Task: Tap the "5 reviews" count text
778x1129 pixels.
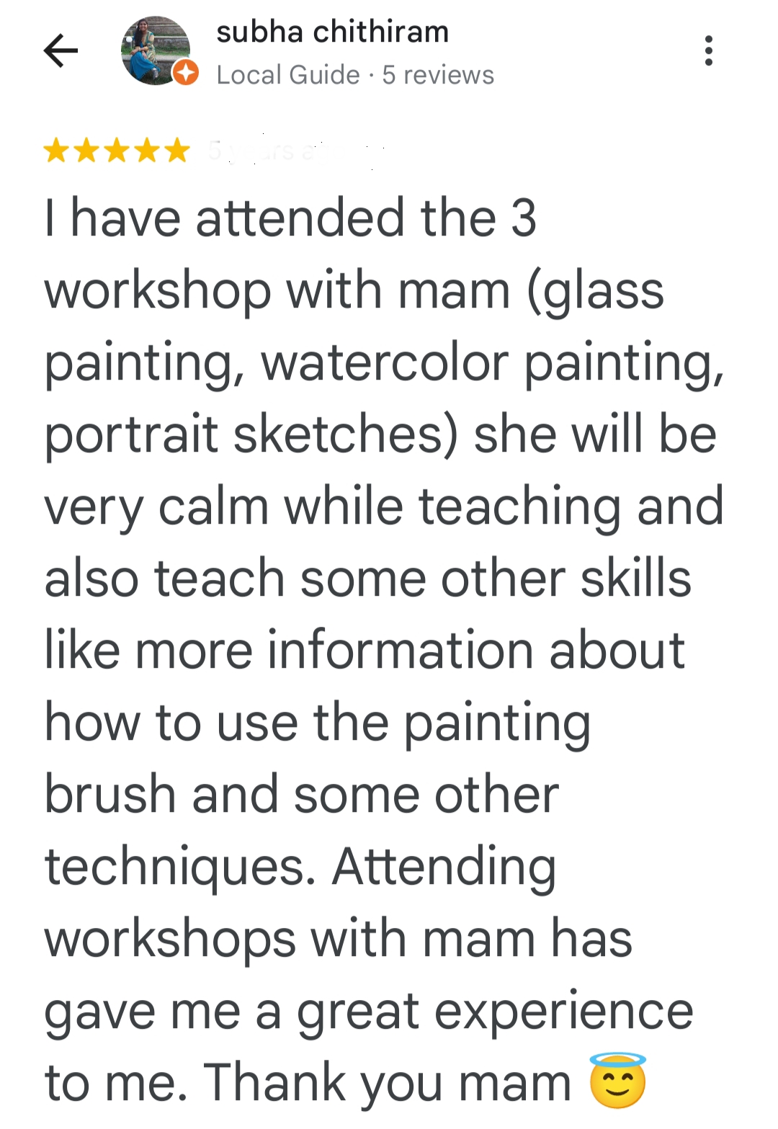Action: click(x=438, y=75)
